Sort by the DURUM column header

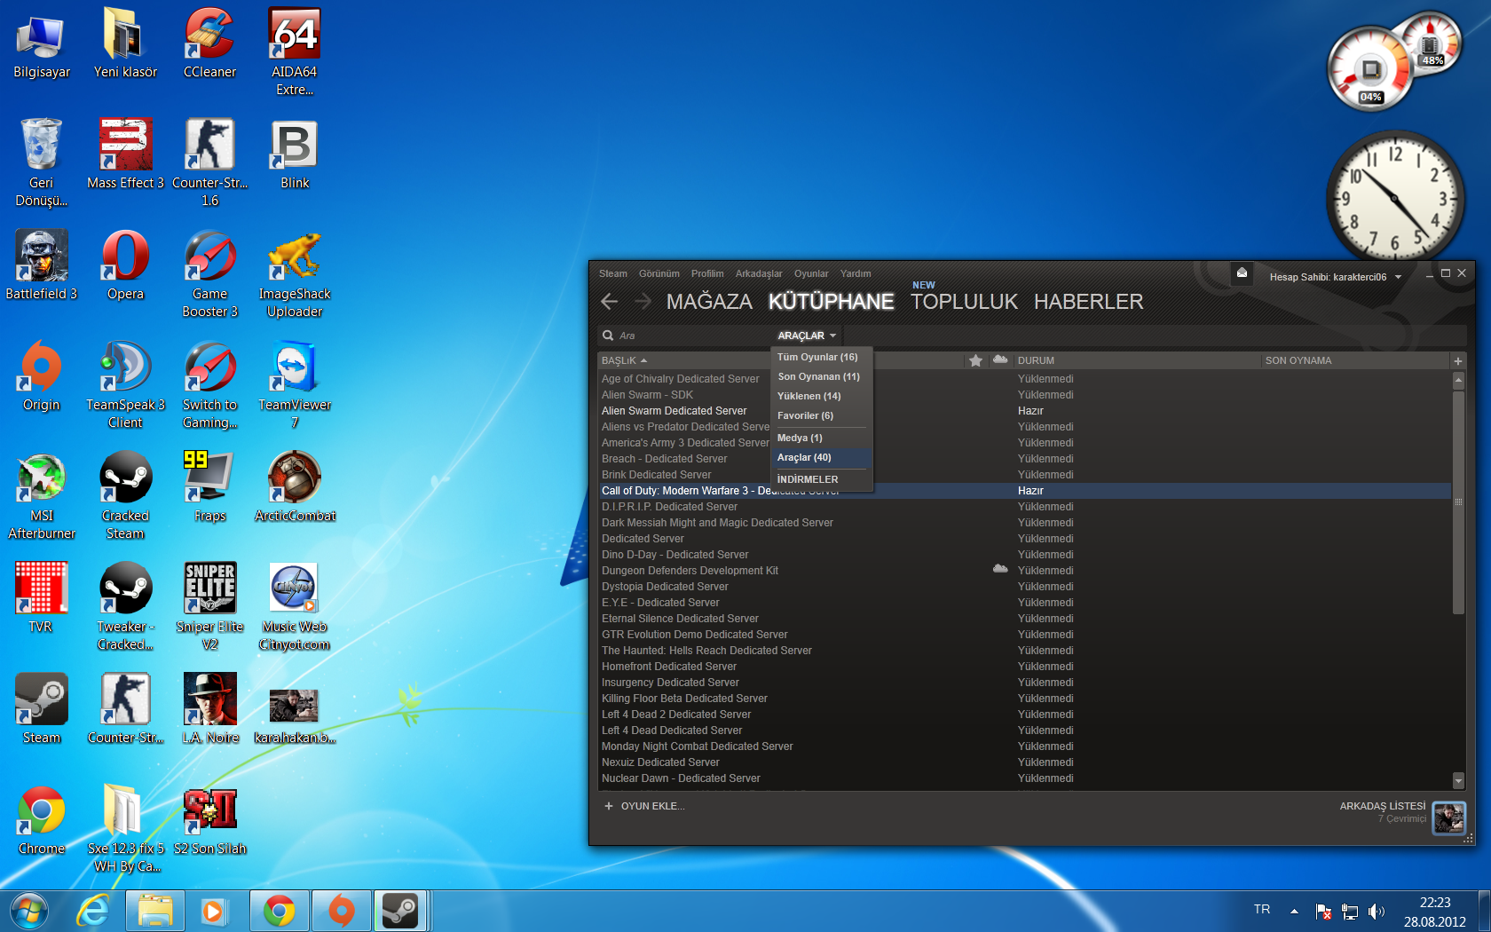coord(1036,360)
